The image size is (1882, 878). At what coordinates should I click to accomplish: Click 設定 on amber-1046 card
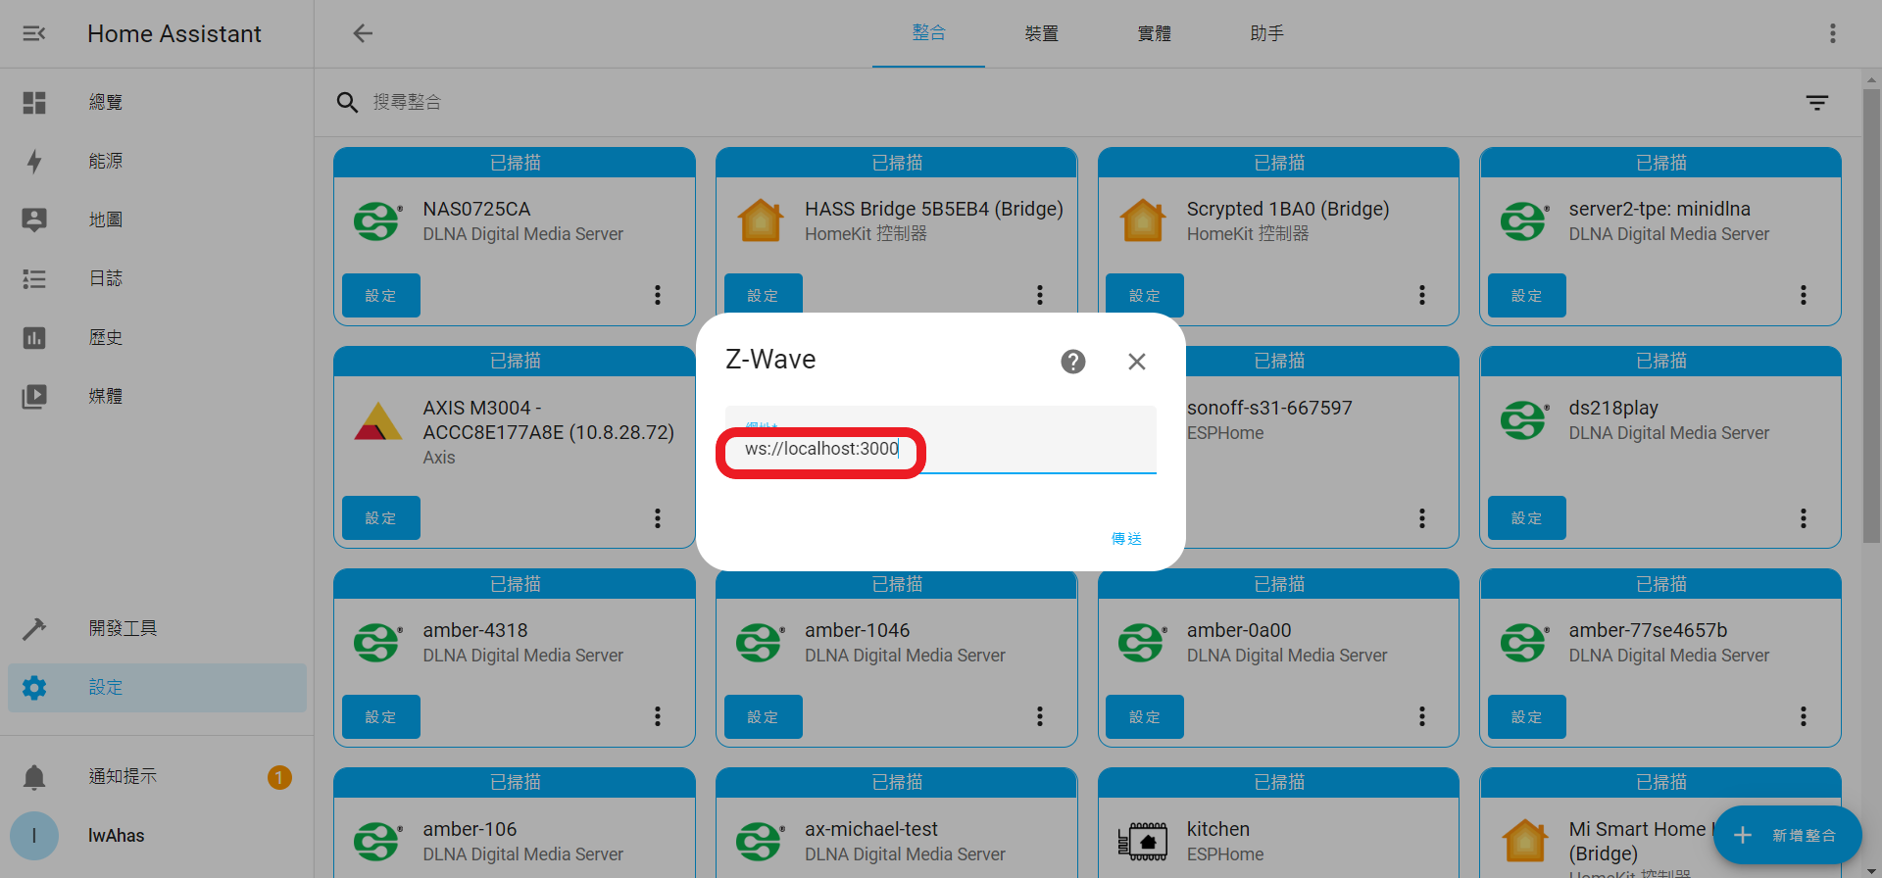click(x=764, y=716)
